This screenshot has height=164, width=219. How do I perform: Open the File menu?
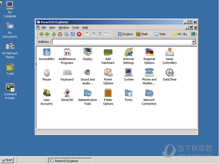pos(44,28)
